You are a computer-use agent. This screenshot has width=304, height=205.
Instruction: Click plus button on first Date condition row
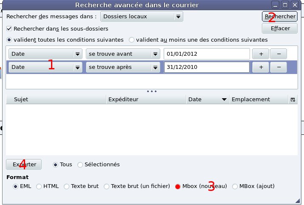261,54
